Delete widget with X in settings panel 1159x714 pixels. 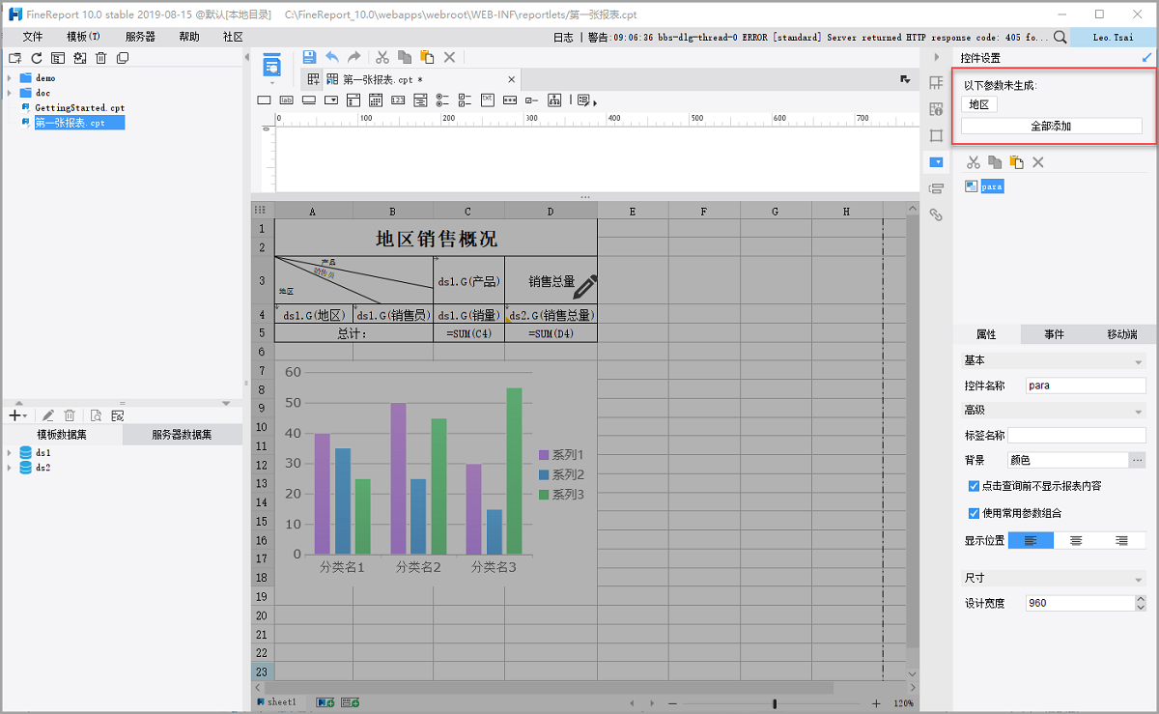point(1038,162)
